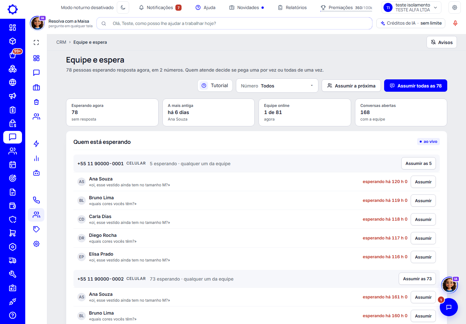This screenshot has width=466, height=324.
Task: Select Elisa Prado waiting row name
Action: 101,254
